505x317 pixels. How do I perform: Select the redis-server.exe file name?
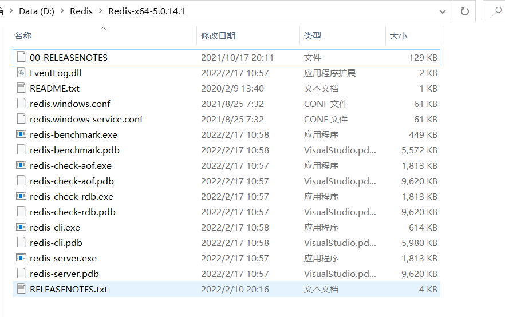click(x=63, y=259)
